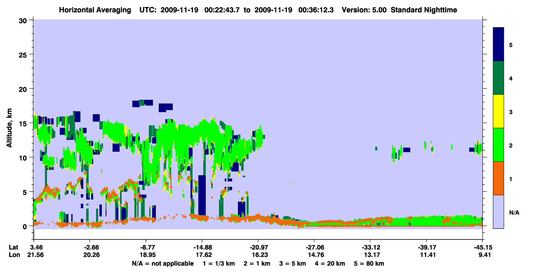Click the y-axis tick label 25

pyautogui.click(x=24, y=54)
